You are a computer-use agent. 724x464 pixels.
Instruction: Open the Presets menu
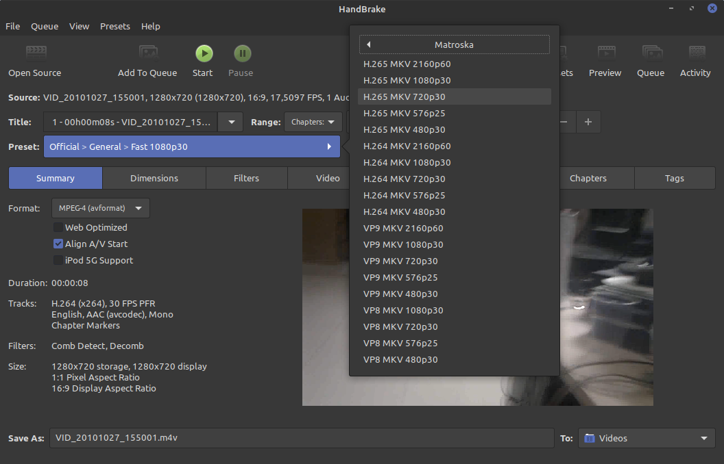click(x=114, y=26)
